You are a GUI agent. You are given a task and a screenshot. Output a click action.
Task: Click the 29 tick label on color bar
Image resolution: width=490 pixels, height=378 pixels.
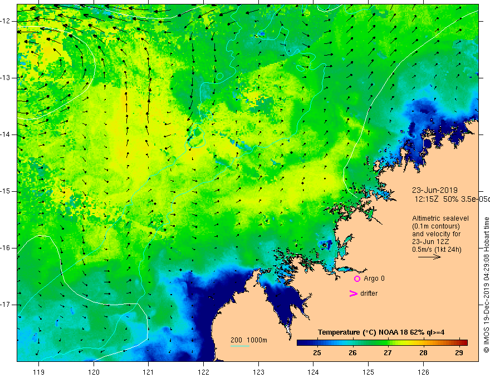[459, 353]
